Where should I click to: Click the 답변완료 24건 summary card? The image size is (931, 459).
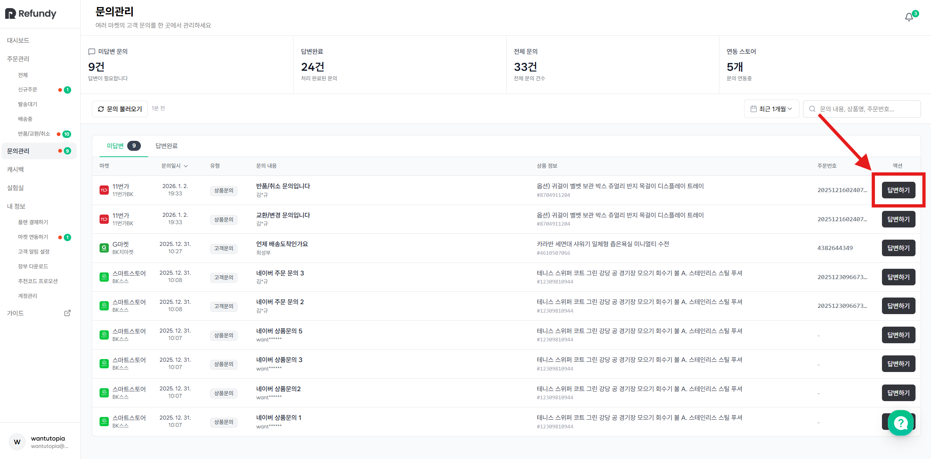400,65
